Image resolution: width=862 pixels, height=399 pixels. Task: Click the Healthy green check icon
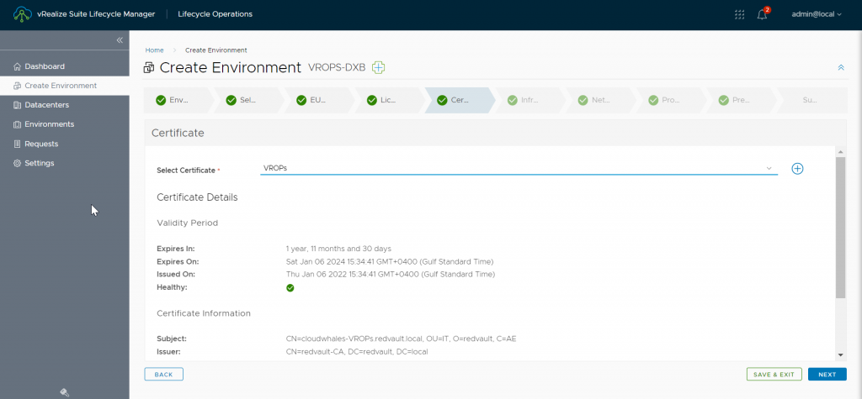[x=290, y=287]
